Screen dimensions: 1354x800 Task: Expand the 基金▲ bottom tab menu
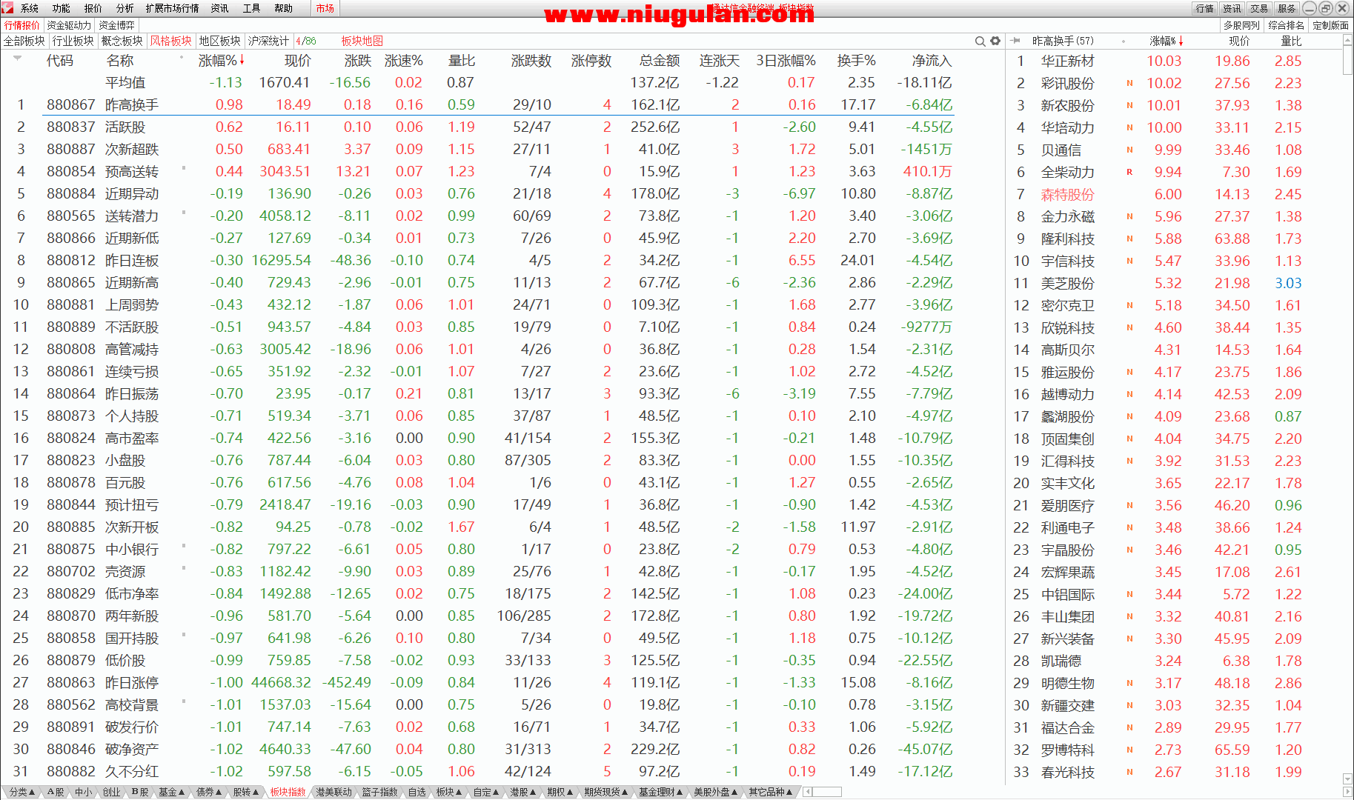(171, 792)
